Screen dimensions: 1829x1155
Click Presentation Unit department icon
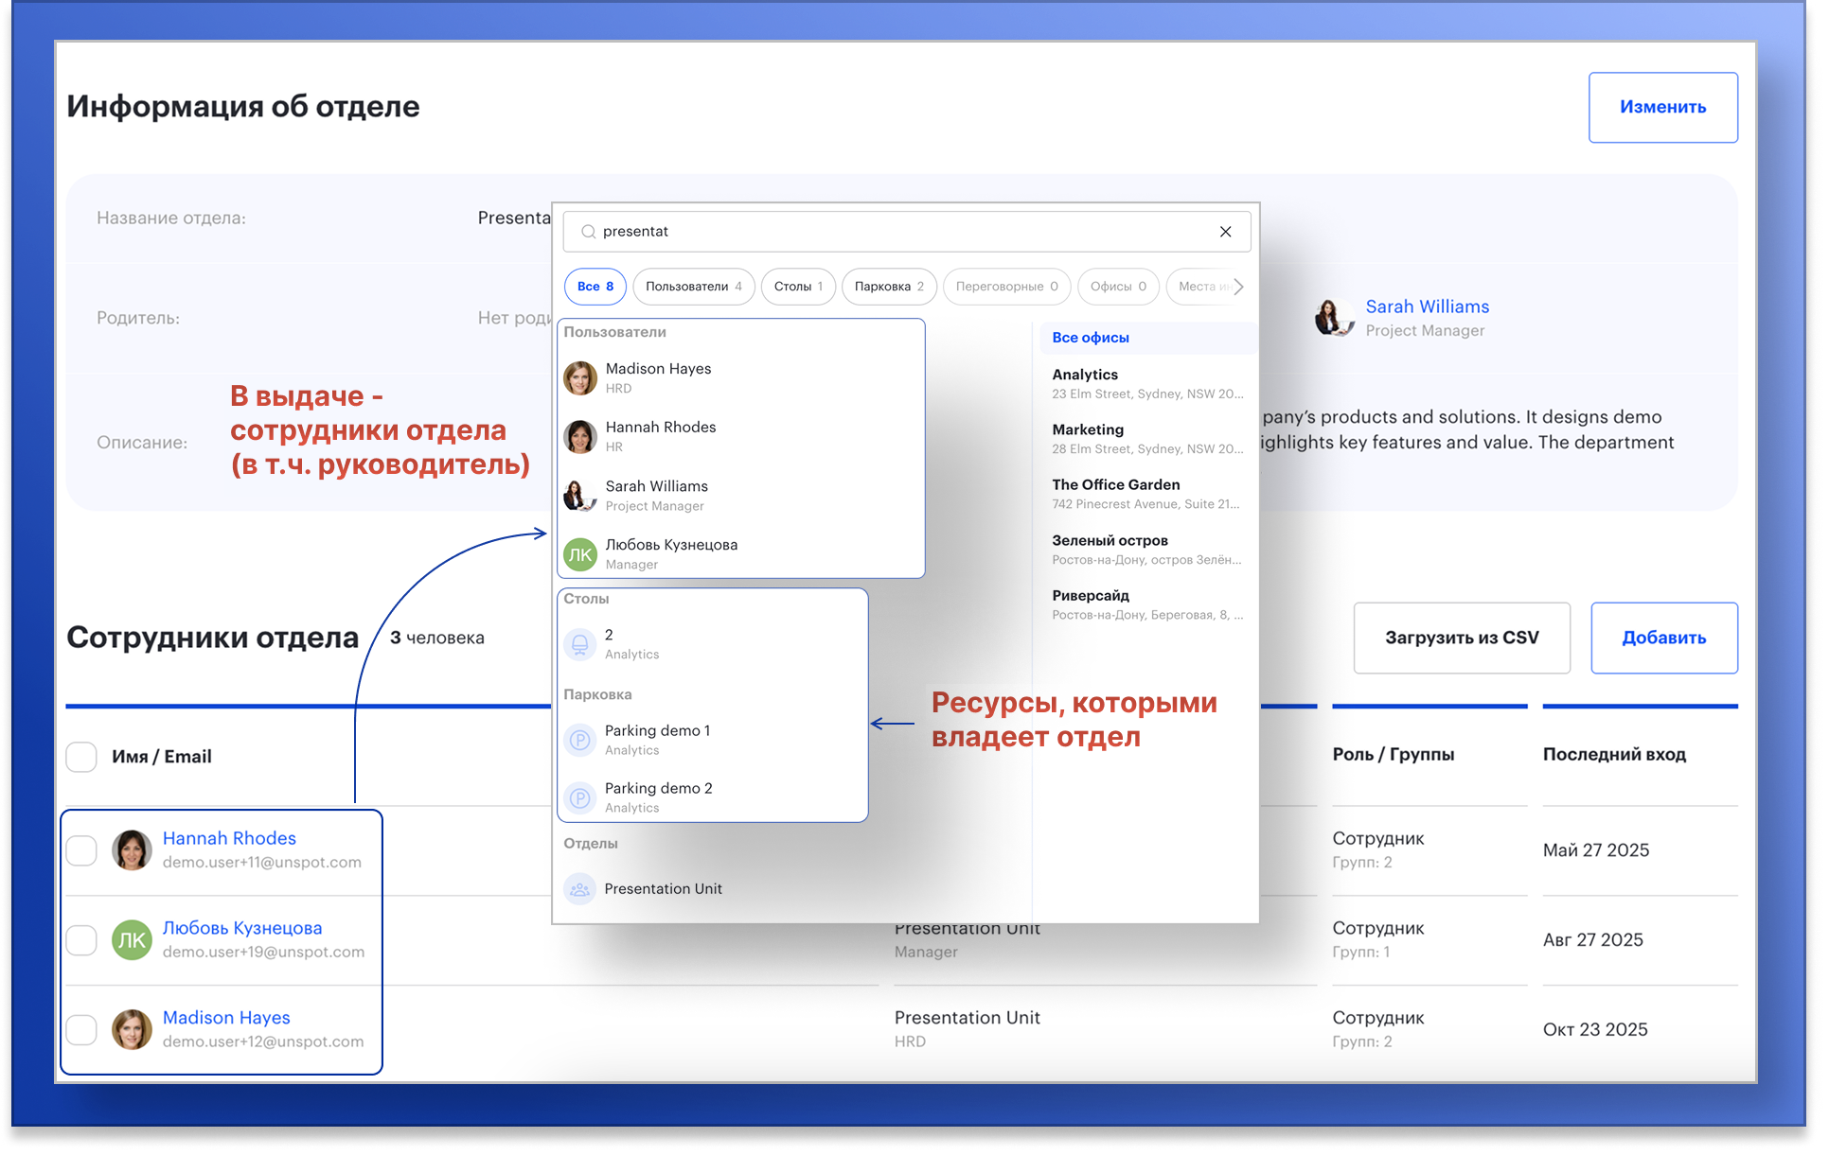[x=579, y=889]
